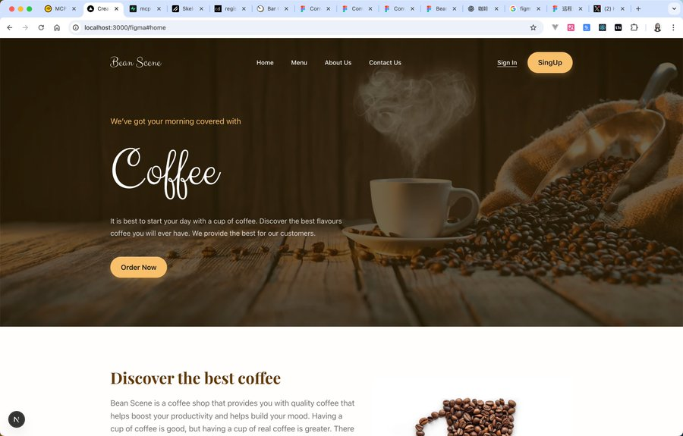The width and height of the screenshot is (683, 436).
Task: Open a new tab with plus button
Action: pyautogui.click(x=638, y=8)
